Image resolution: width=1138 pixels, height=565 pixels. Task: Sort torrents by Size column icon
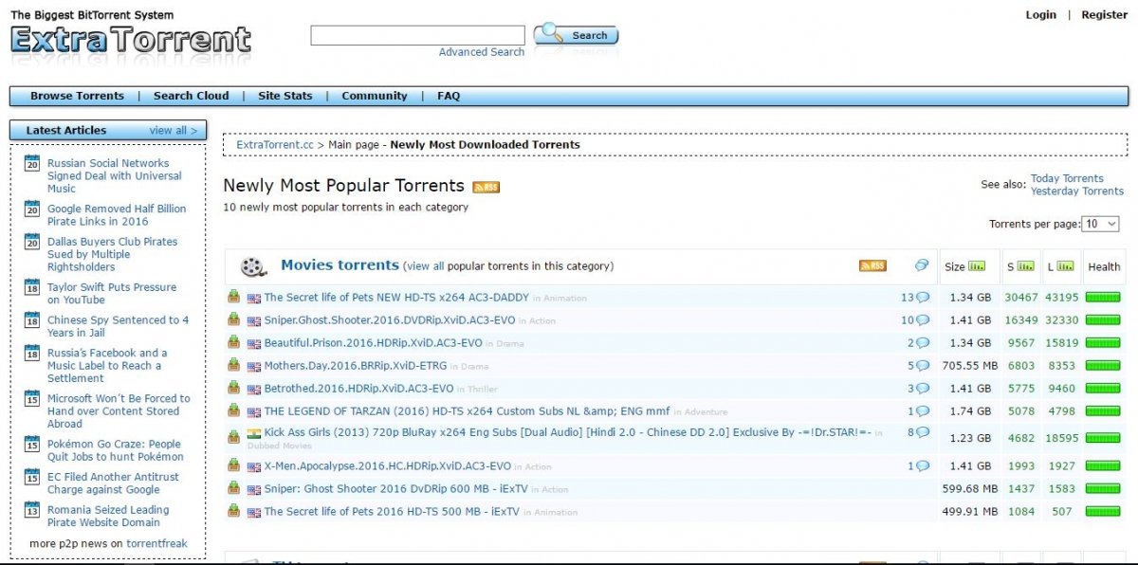coord(977,266)
